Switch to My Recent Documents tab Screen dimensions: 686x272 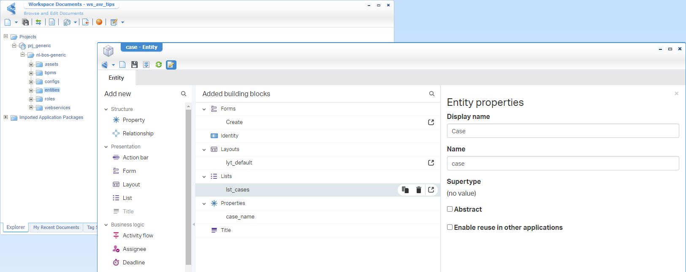56,227
